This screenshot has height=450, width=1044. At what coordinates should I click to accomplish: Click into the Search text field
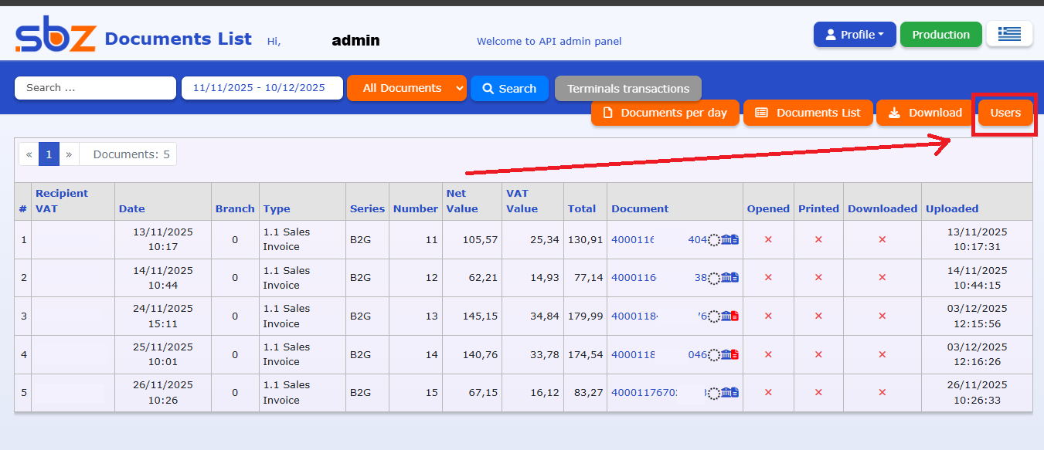(x=95, y=88)
